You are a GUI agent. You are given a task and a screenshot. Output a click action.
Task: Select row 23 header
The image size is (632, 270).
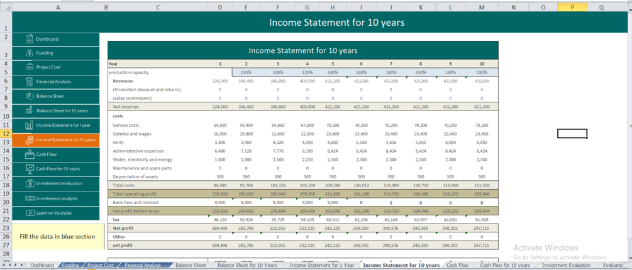pos(6,228)
